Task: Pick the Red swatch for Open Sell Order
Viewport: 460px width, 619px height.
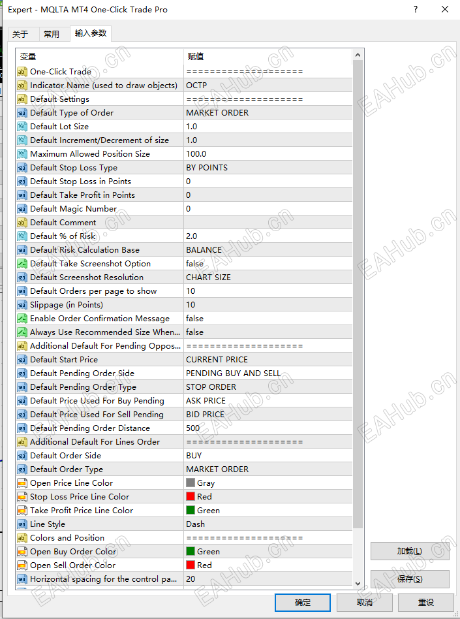Action: tap(191, 565)
